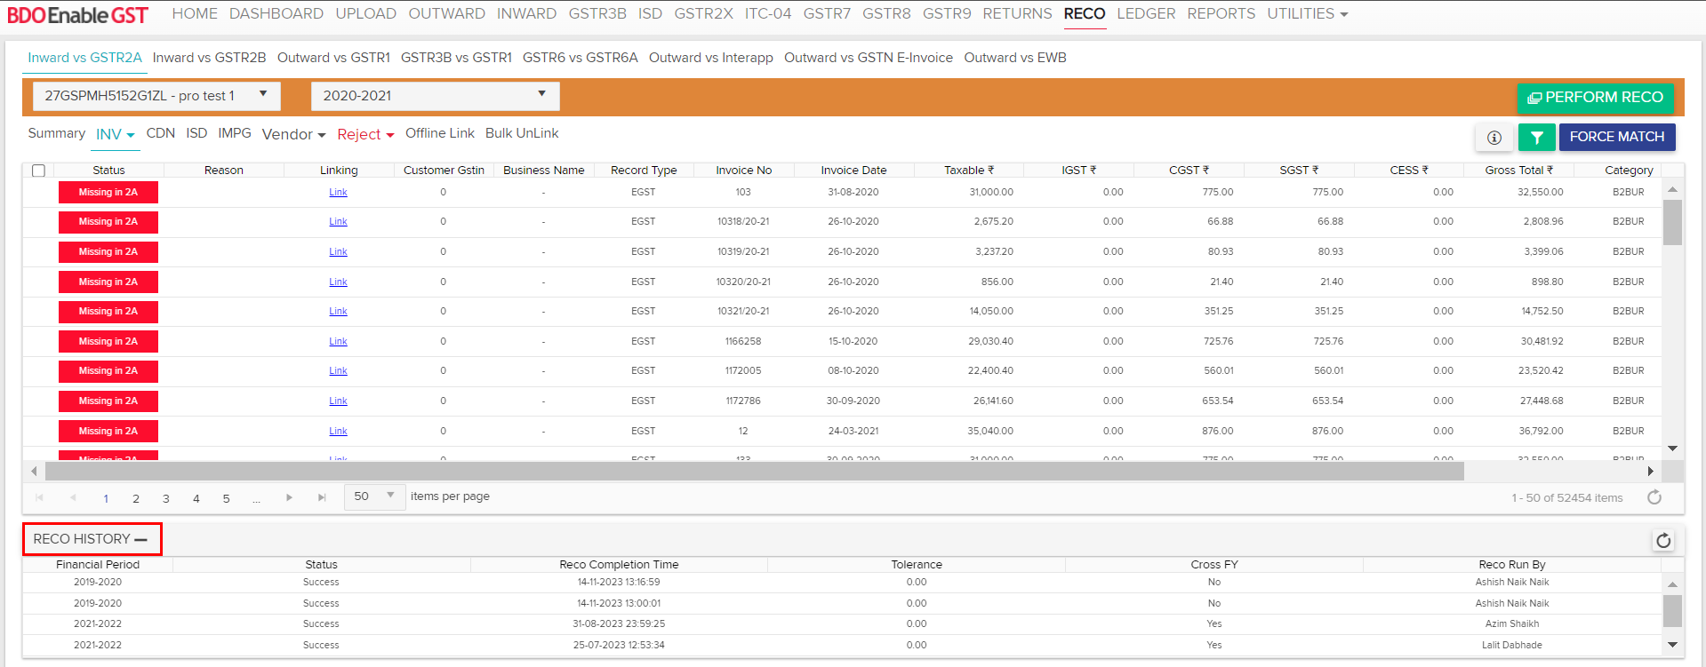Sort by Invoice Date column header
The height and width of the screenshot is (667, 1706).
853,171
